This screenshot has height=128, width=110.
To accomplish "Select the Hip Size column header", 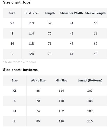I will (61, 80).
